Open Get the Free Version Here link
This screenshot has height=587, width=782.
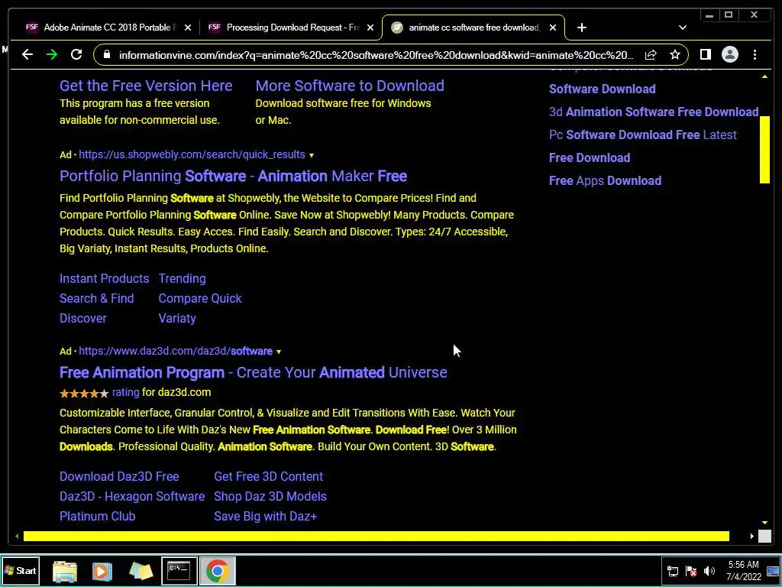pos(146,86)
